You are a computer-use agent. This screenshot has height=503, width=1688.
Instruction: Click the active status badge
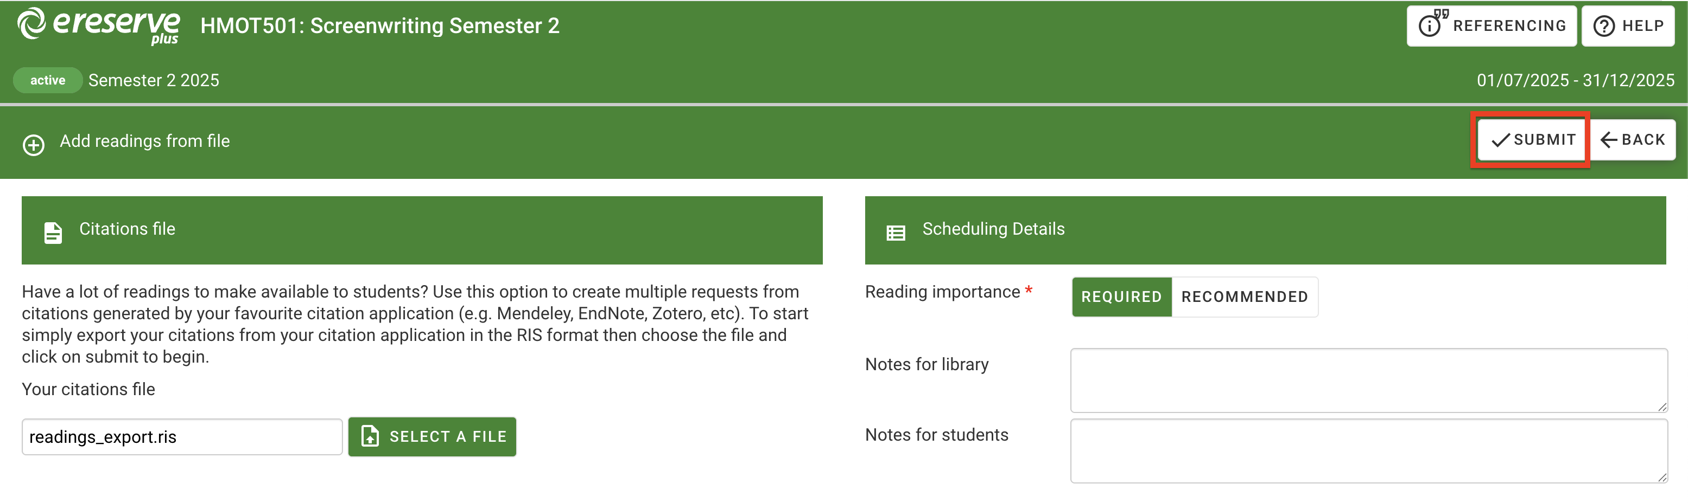click(x=47, y=80)
